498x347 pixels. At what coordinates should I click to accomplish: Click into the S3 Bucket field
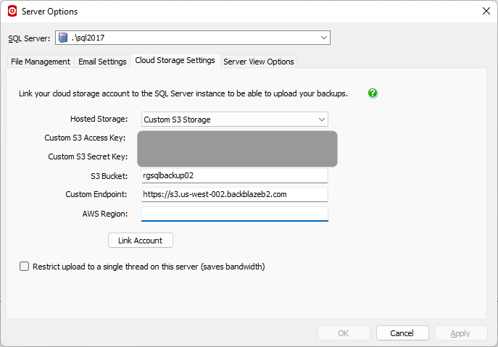(x=234, y=175)
